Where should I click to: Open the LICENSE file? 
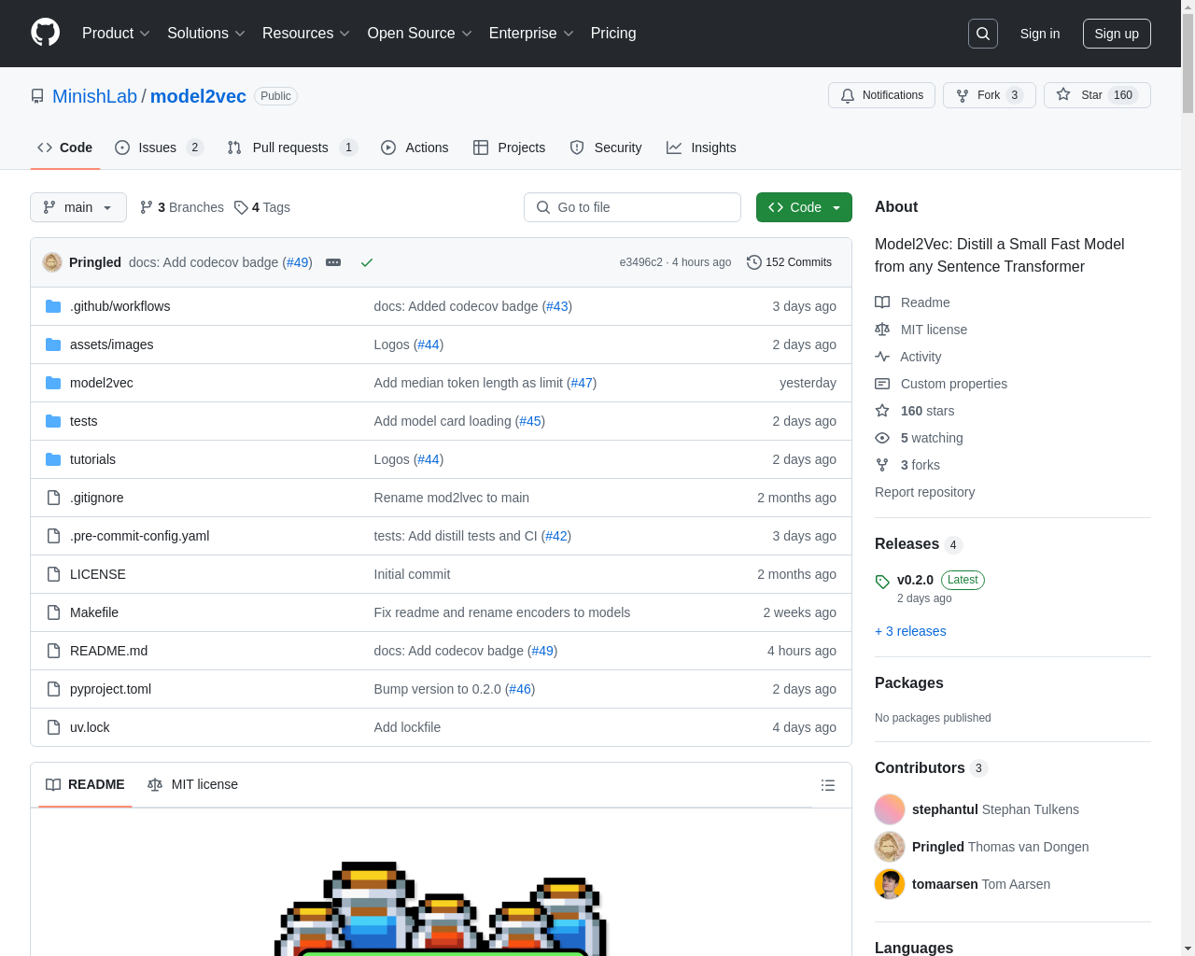pos(97,574)
